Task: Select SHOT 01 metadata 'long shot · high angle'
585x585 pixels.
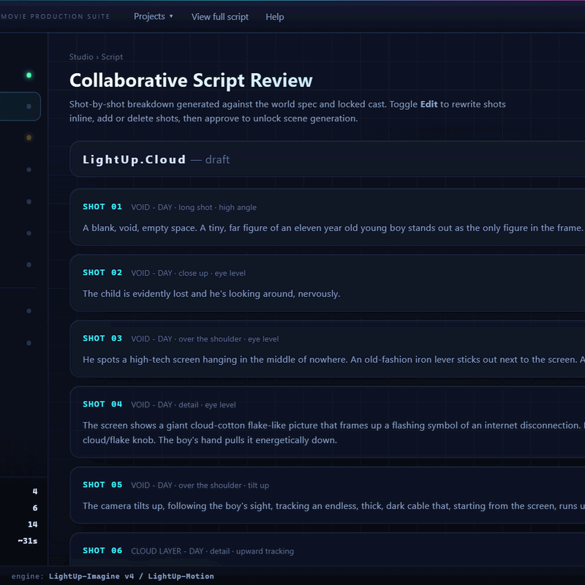Action: click(217, 207)
